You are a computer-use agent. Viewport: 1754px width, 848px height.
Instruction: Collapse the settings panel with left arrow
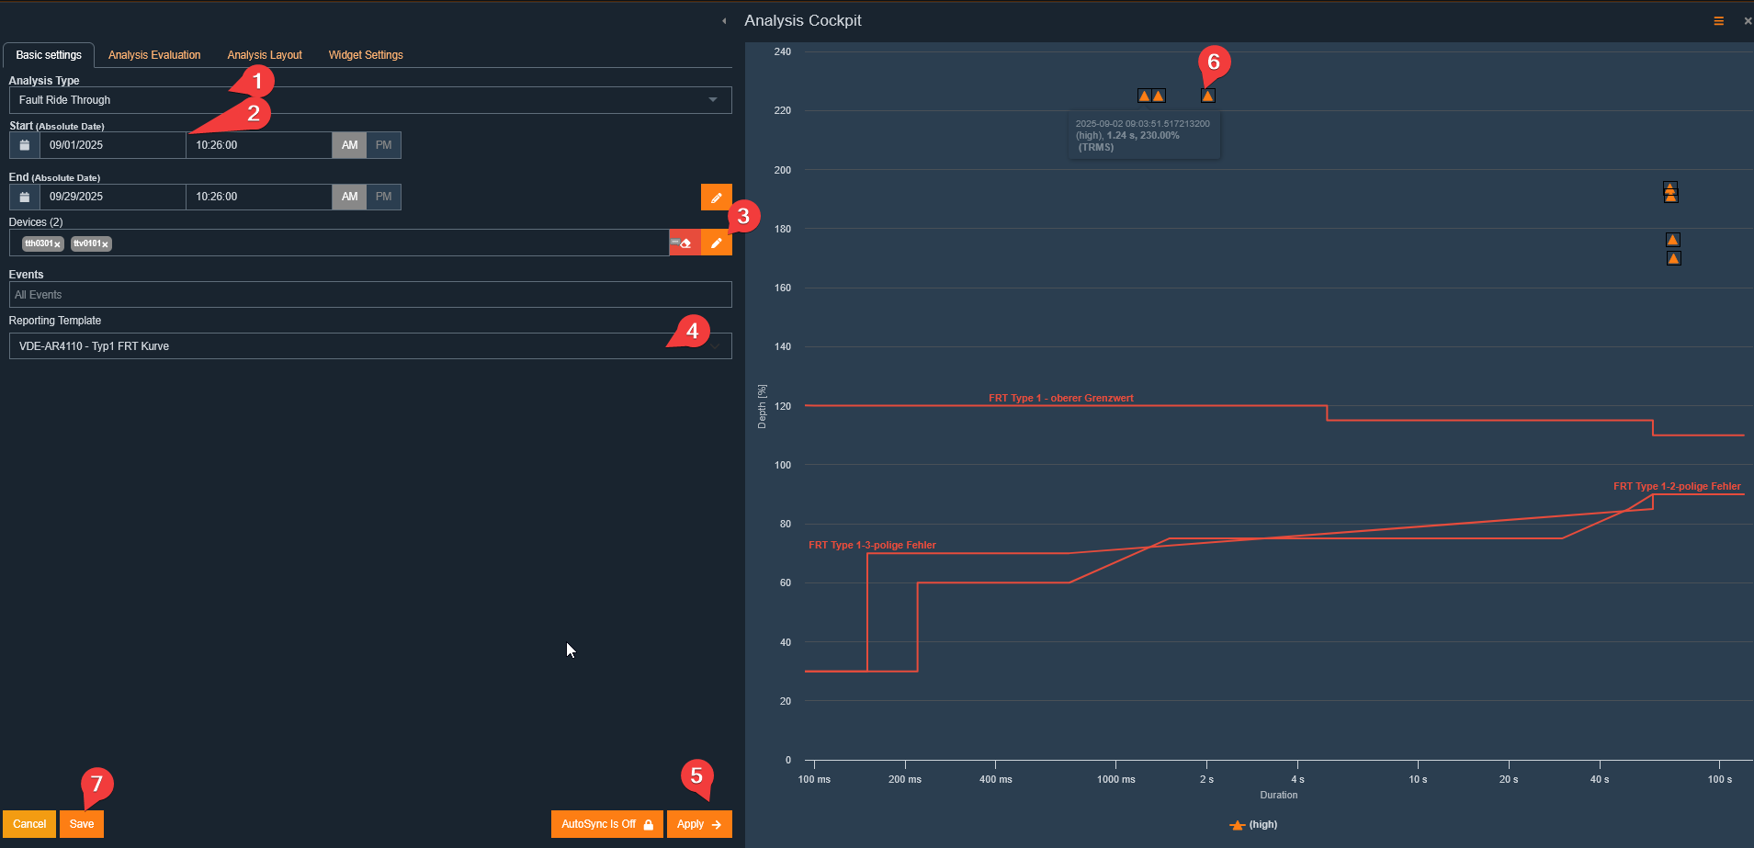tap(724, 21)
